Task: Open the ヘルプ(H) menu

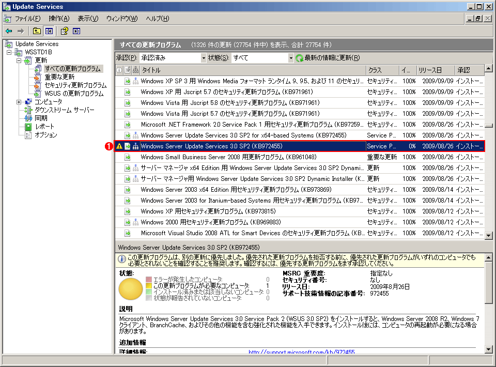Action: (x=158, y=19)
